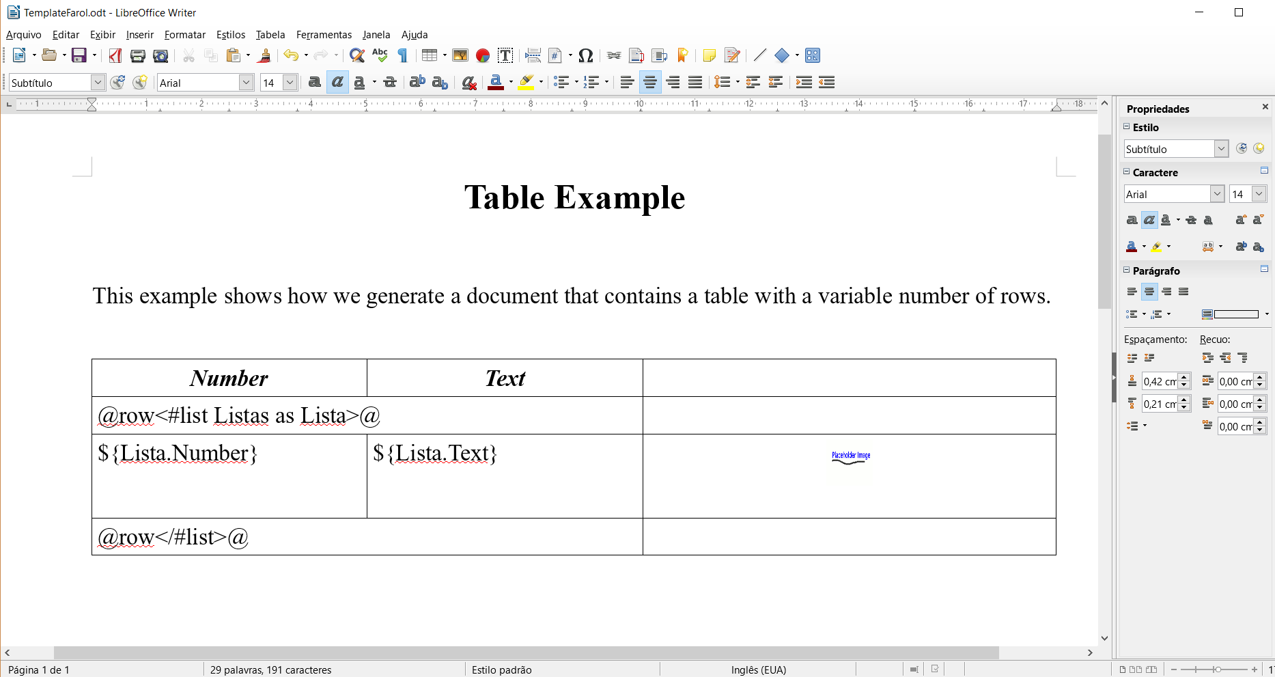Click the Save document icon
Viewport: 1275px width, 677px height.
79,55
